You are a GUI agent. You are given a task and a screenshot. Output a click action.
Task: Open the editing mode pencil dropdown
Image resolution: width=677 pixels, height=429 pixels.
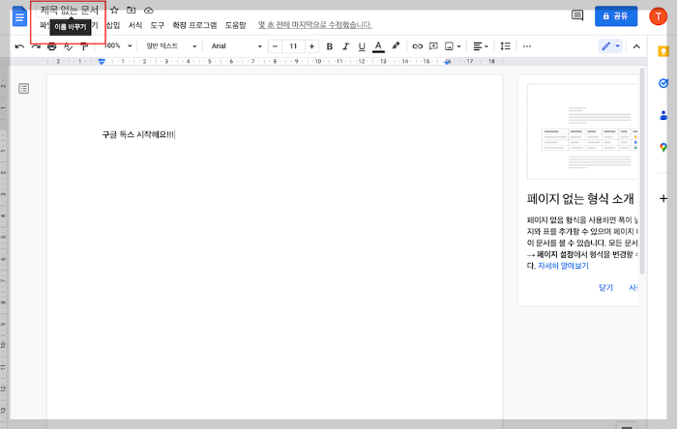point(611,46)
